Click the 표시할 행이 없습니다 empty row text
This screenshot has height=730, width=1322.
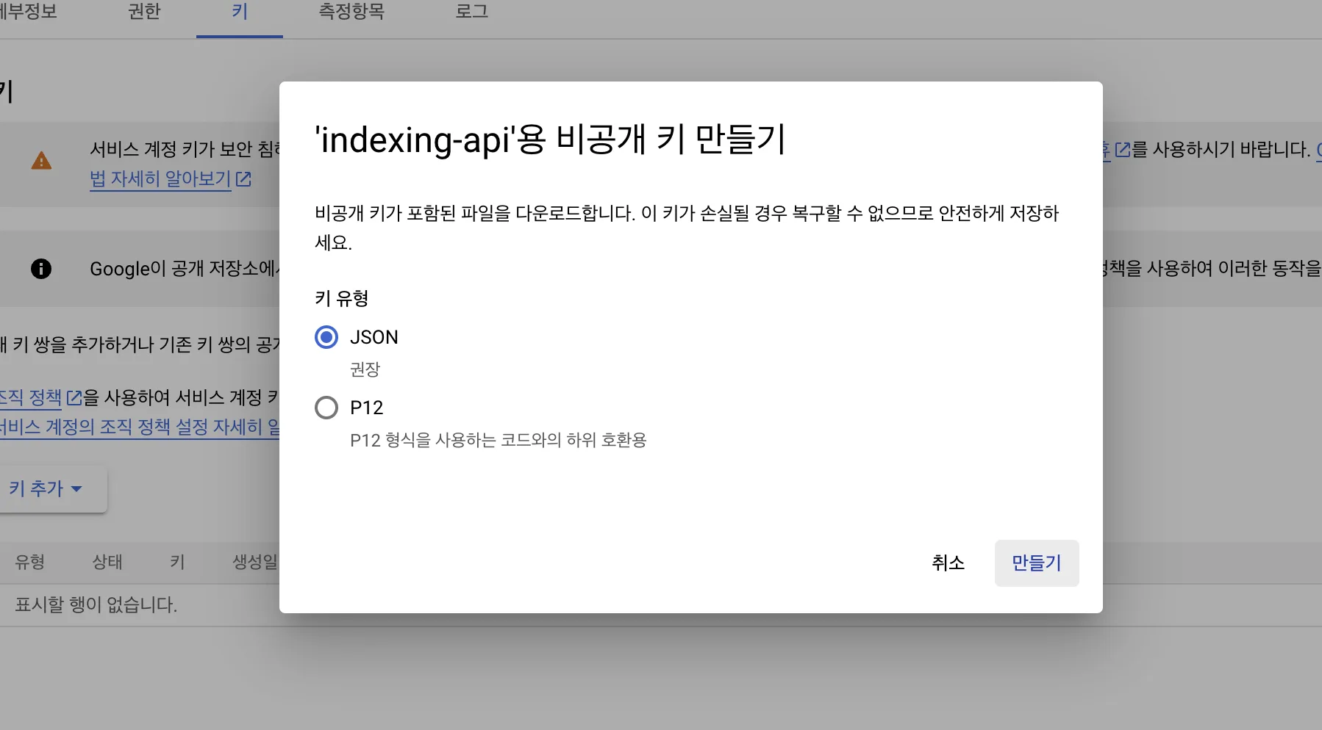pyautogui.click(x=96, y=605)
